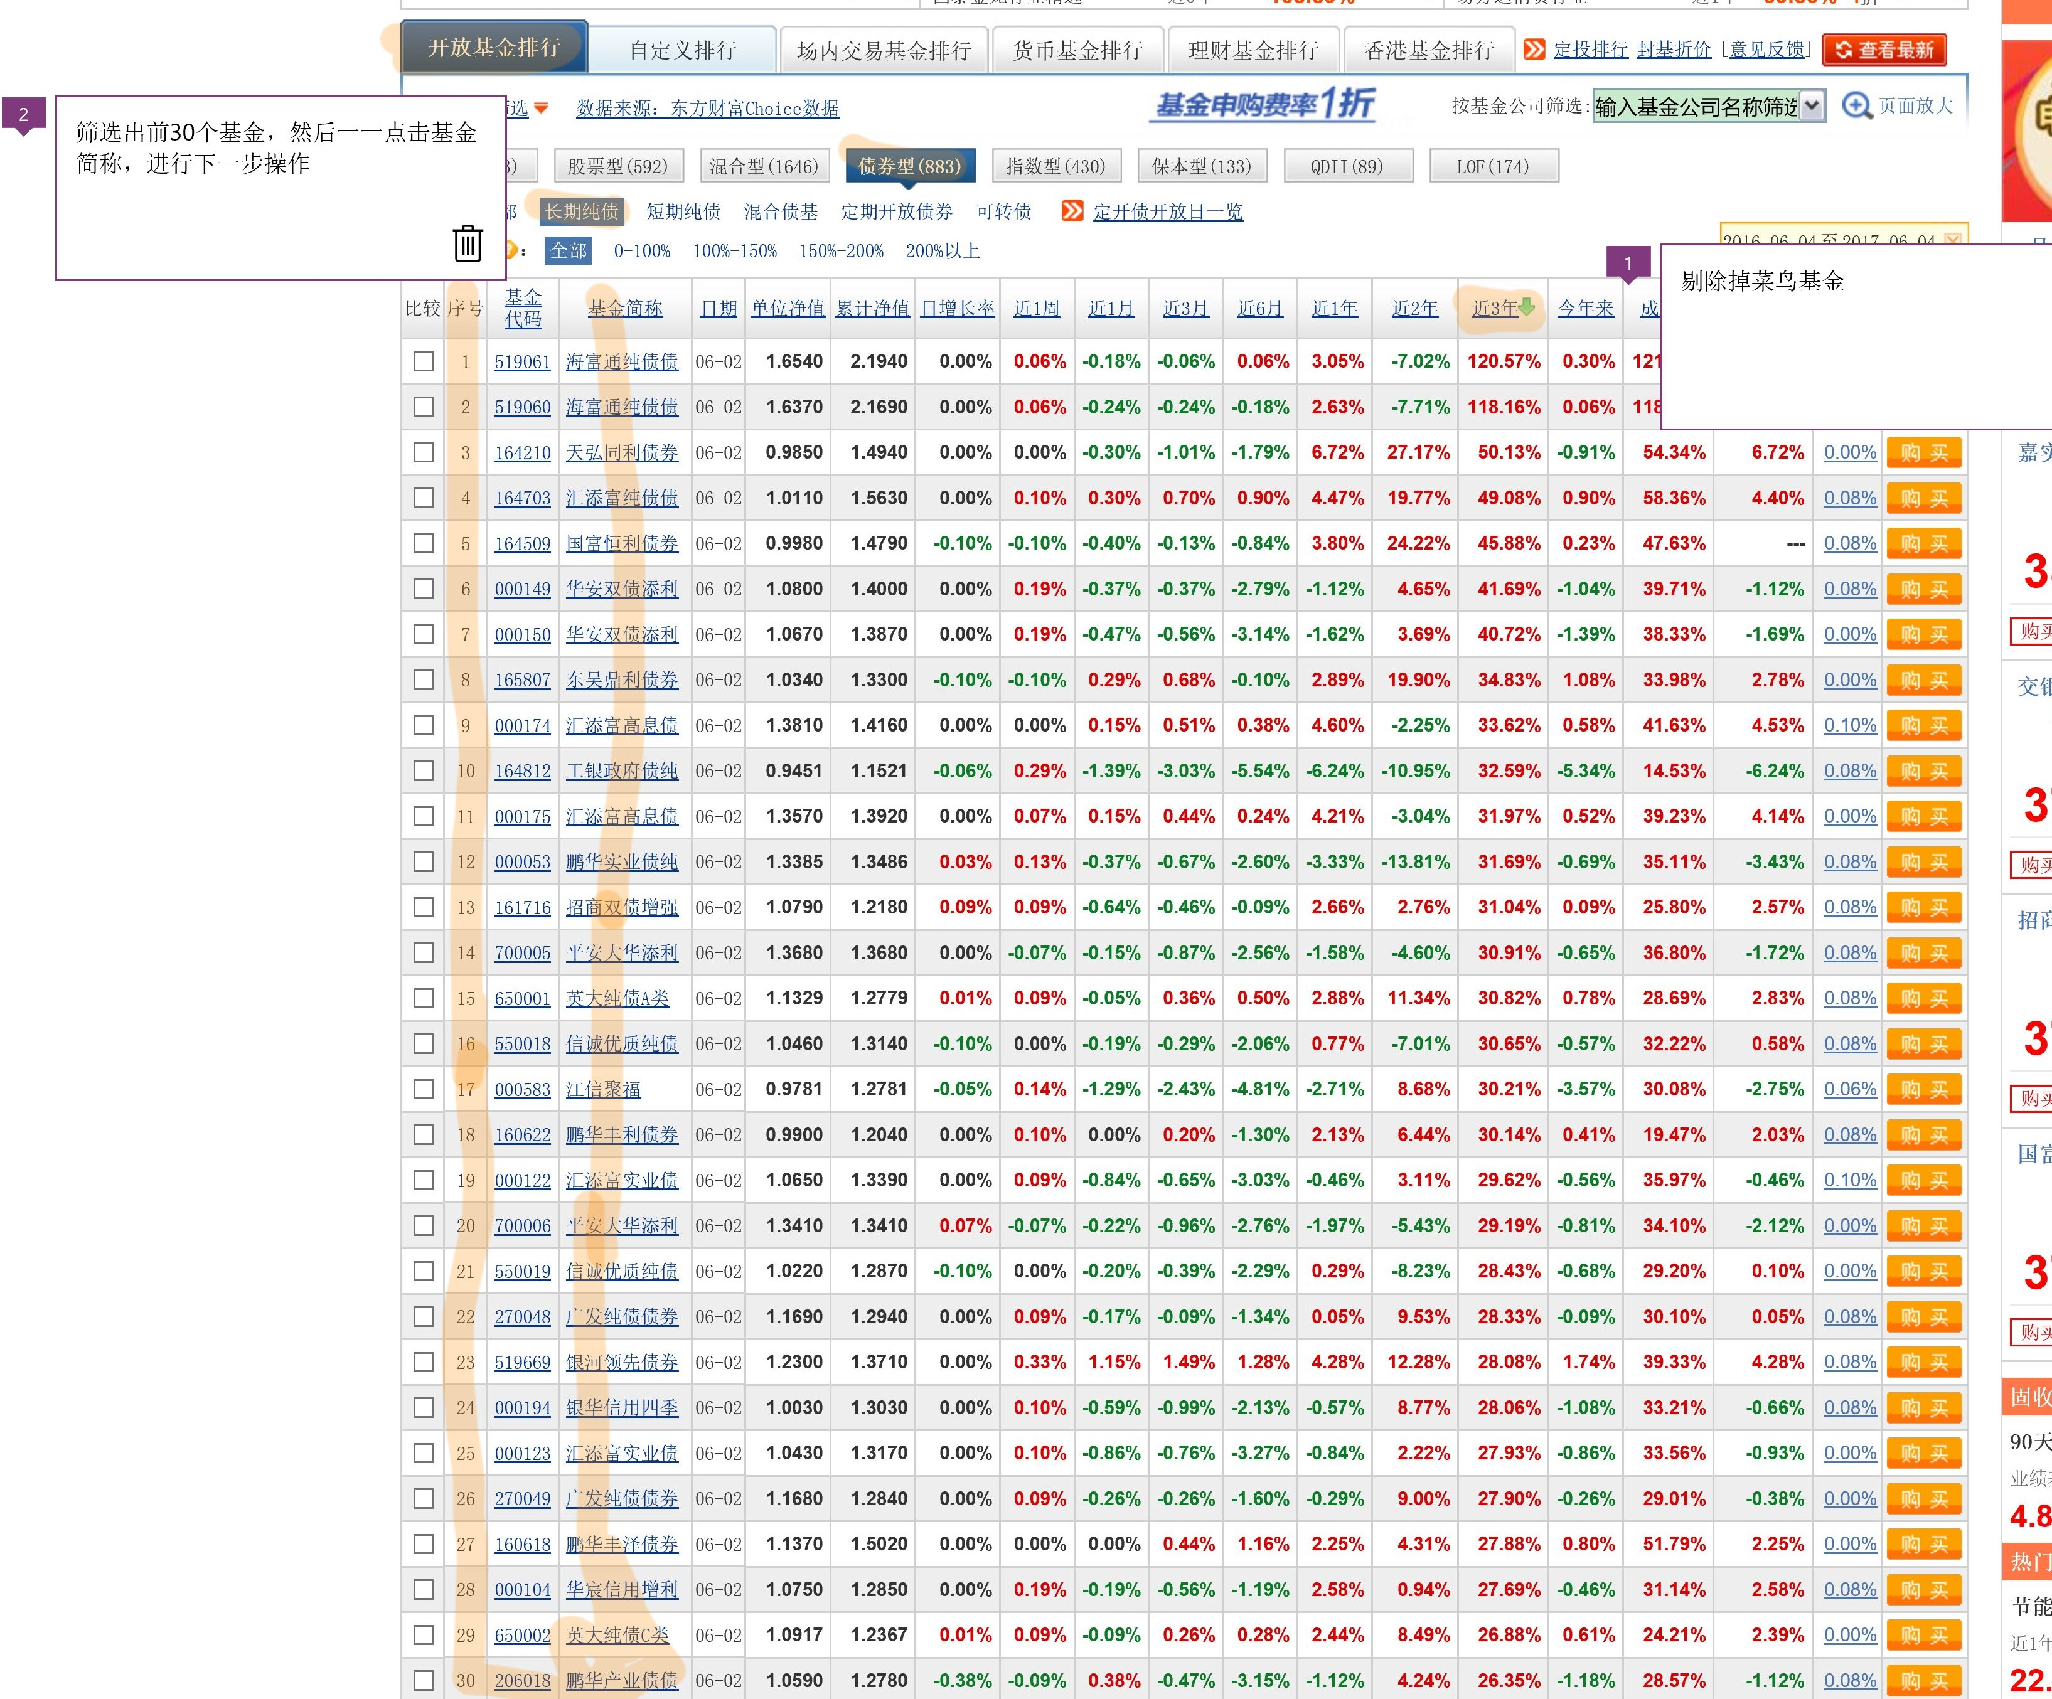The image size is (2052, 1699).
Task: Sort table by 近1年 column
Action: (1335, 309)
